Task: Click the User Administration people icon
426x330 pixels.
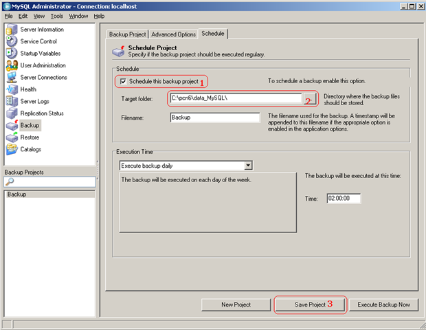Action: (12, 65)
